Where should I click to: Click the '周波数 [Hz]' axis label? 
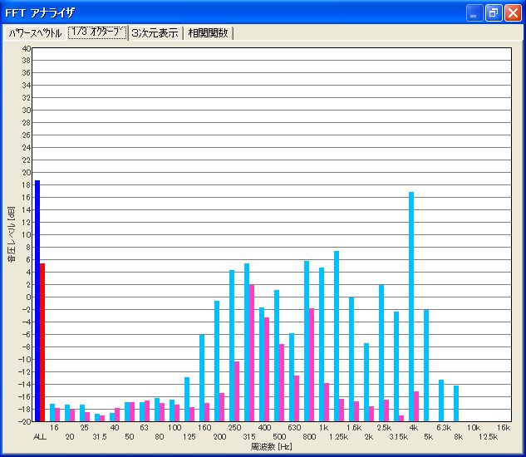click(x=271, y=446)
